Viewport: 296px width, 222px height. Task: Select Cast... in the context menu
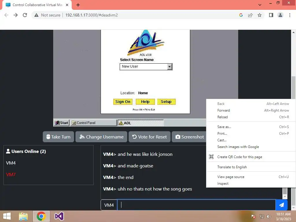251,140
